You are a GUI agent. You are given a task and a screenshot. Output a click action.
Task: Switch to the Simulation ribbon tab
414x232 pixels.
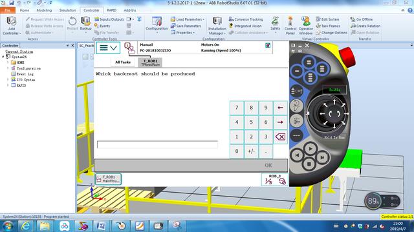click(x=67, y=10)
